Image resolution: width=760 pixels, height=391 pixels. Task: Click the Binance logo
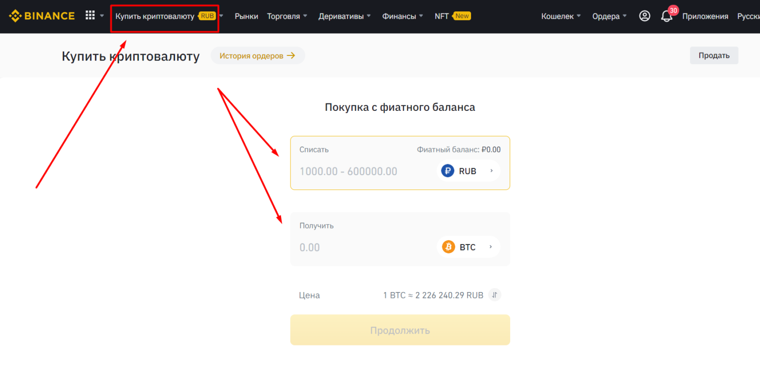pyautogui.click(x=42, y=16)
